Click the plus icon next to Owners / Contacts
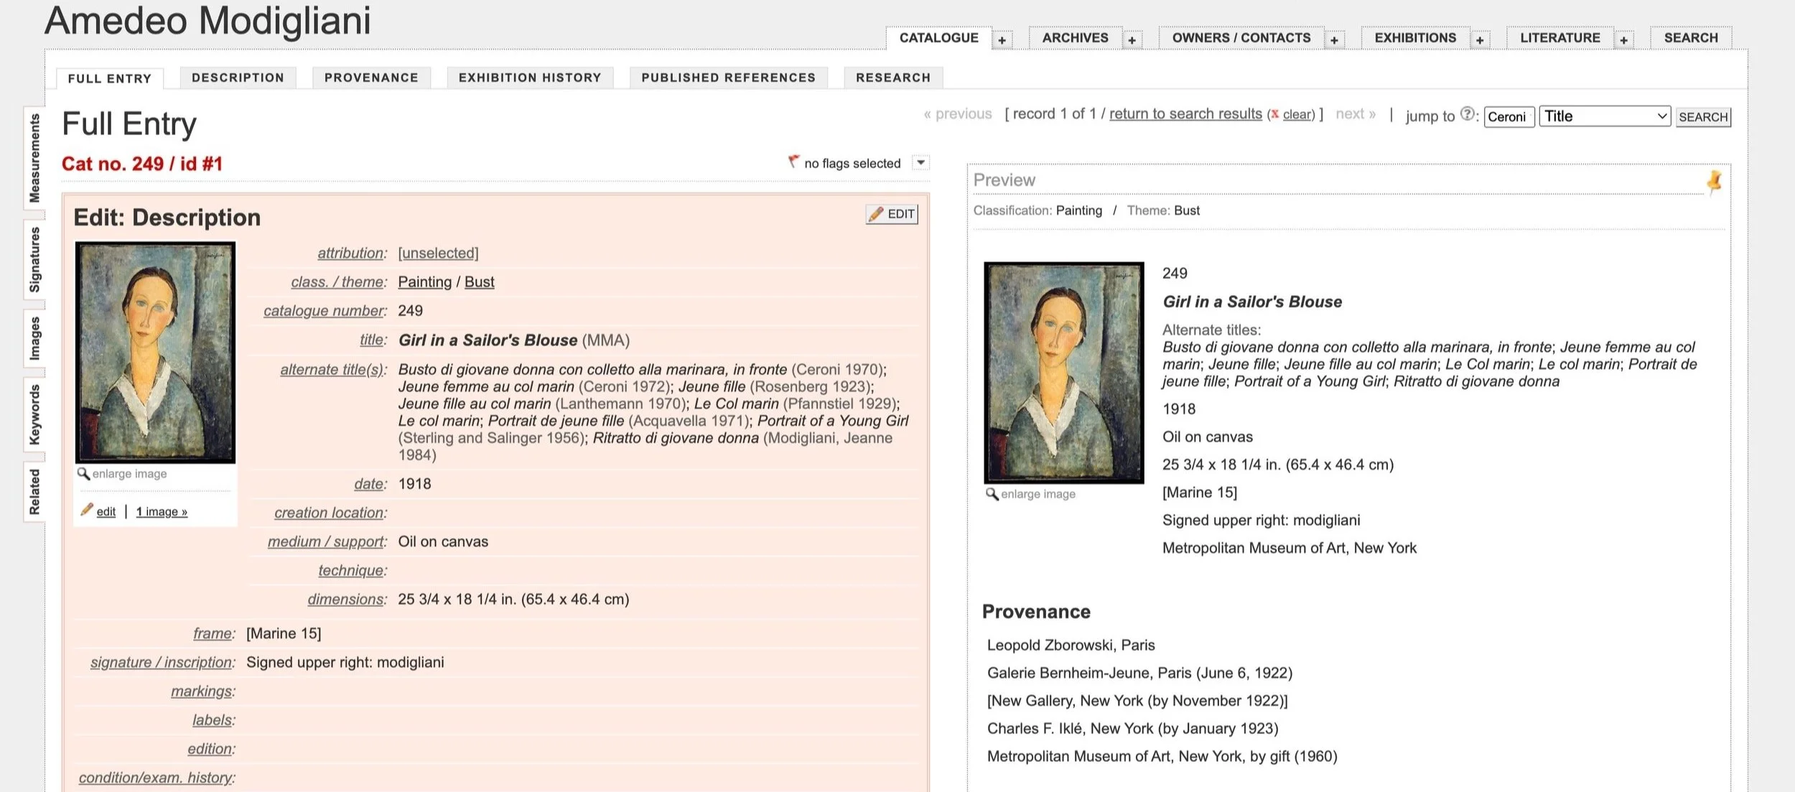This screenshot has height=792, width=1795. (1334, 40)
